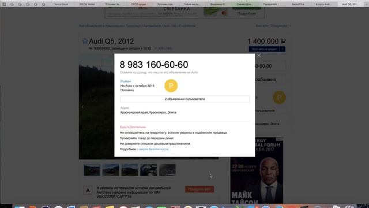Image resolution: width=369 pixels, height=208 pixels.
Task: Show previous photo with left arrow
Action: coord(82,107)
